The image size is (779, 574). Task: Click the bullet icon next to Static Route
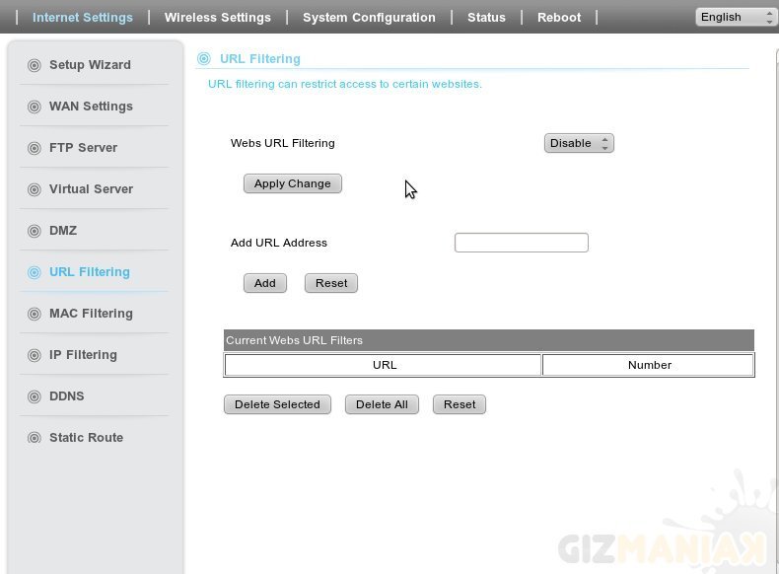point(35,438)
